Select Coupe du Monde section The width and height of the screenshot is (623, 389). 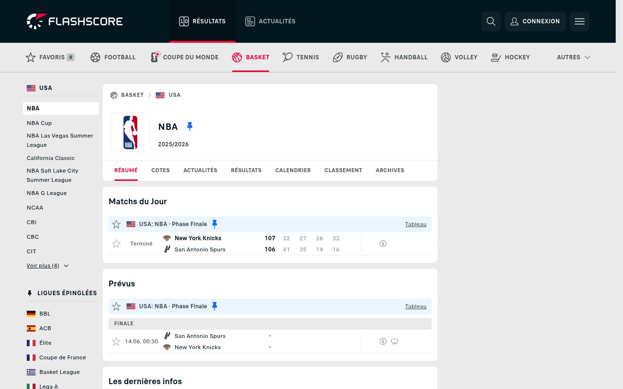pyautogui.click(x=184, y=57)
